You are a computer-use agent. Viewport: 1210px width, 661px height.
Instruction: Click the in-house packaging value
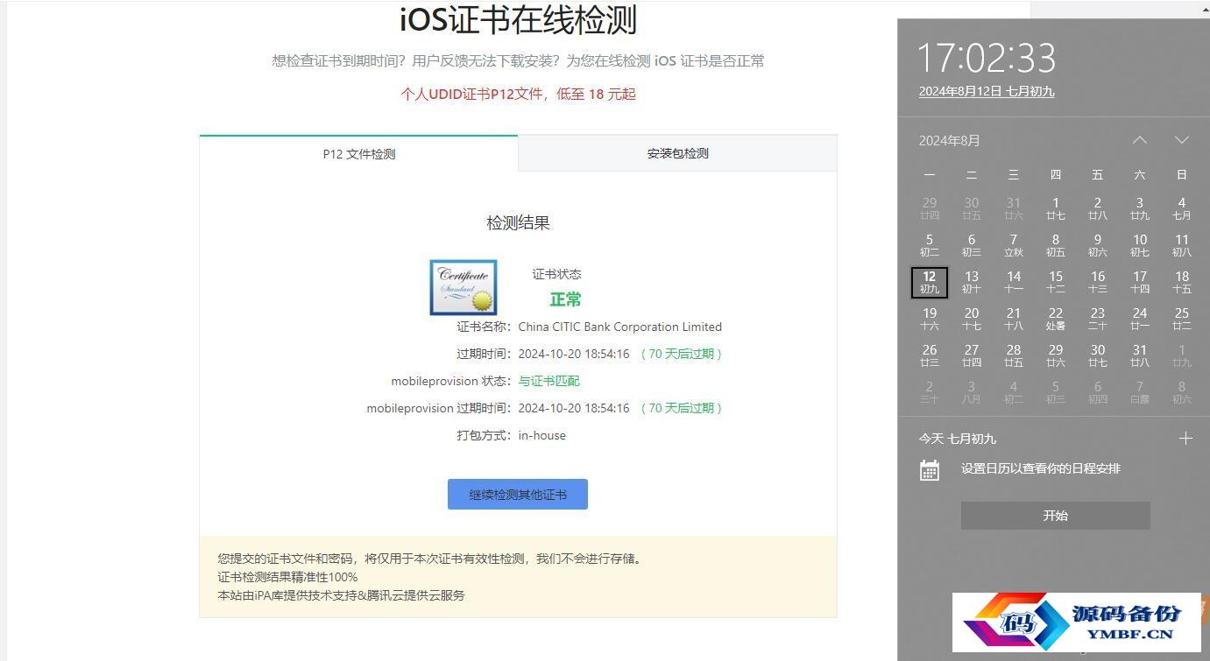pyautogui.click(x=542, y=435)
